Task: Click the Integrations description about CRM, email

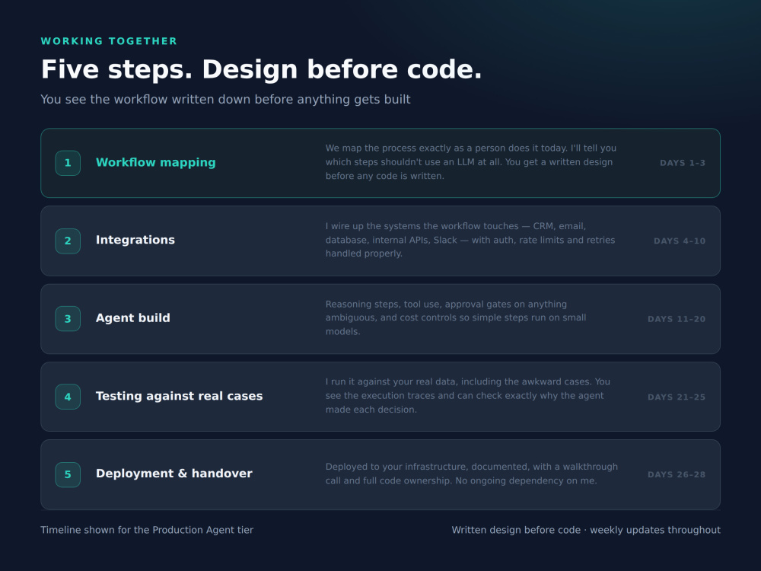Action: (470, 240)
